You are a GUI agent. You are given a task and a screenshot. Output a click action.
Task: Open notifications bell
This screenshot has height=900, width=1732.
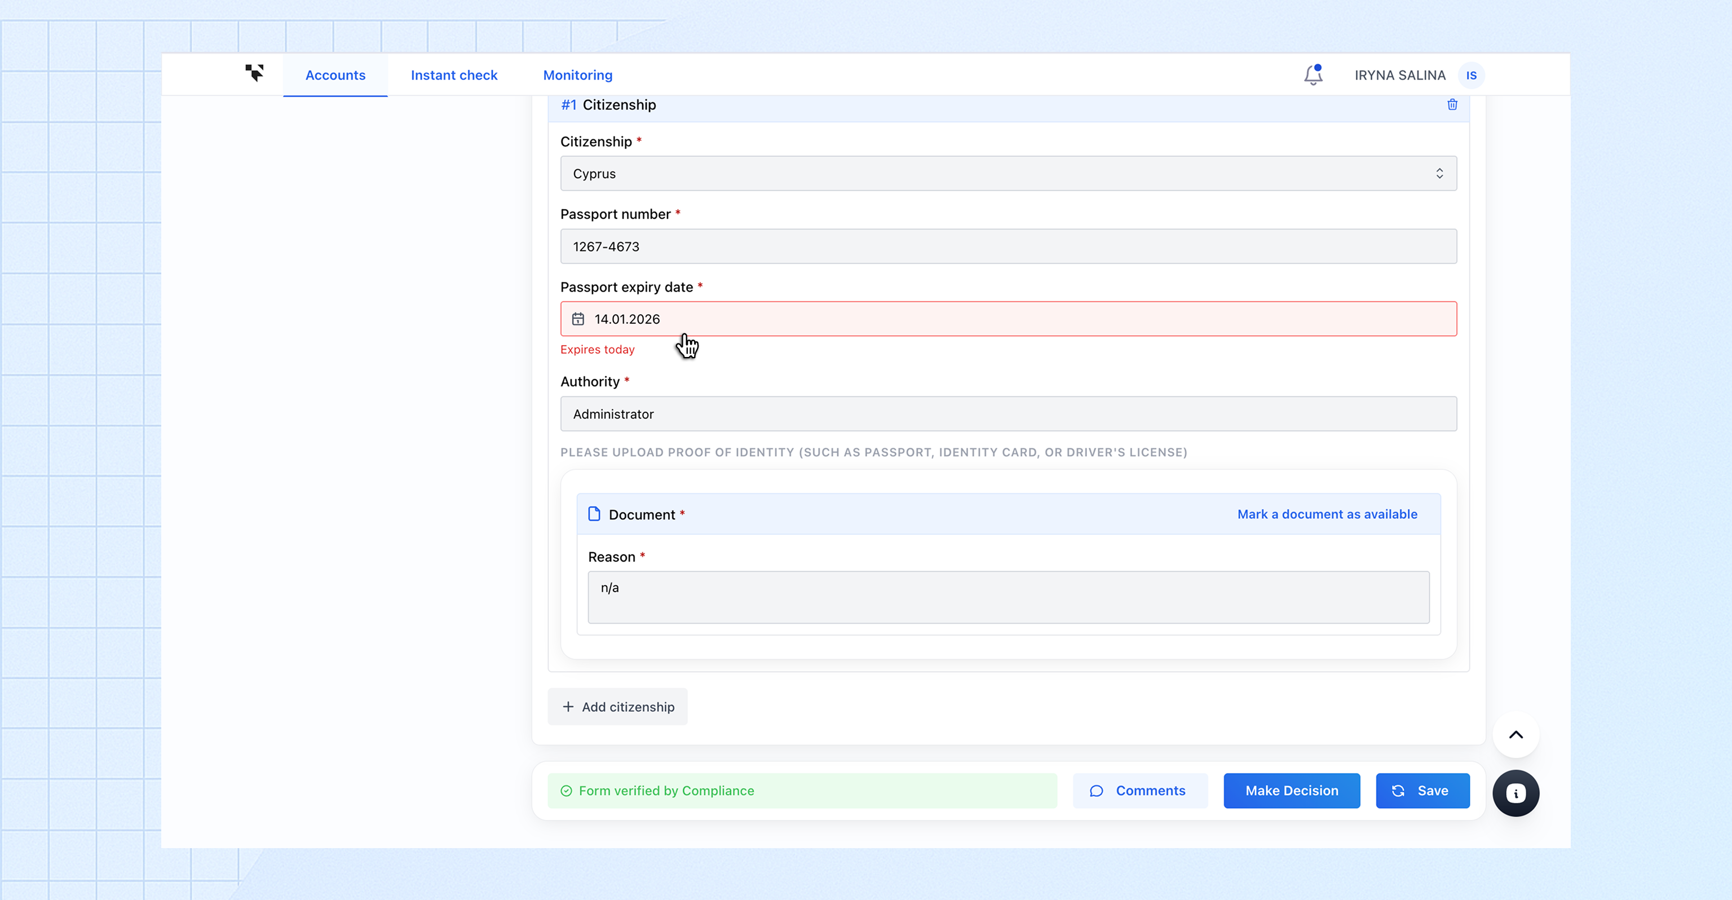pyautogui.click(x=1313, y=74)
